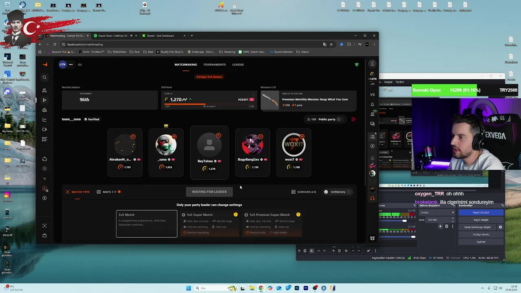Select the MATCH TYPE tab

click(x=77, y=192)
